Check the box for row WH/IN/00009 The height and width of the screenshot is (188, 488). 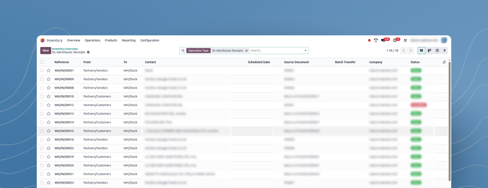[x=42, y=79]
